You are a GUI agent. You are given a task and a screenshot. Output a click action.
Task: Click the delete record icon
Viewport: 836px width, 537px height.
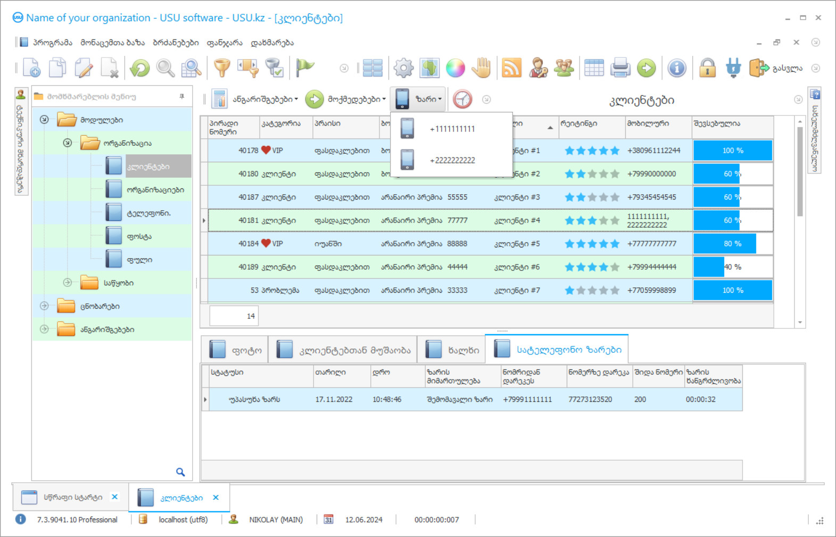110,68
